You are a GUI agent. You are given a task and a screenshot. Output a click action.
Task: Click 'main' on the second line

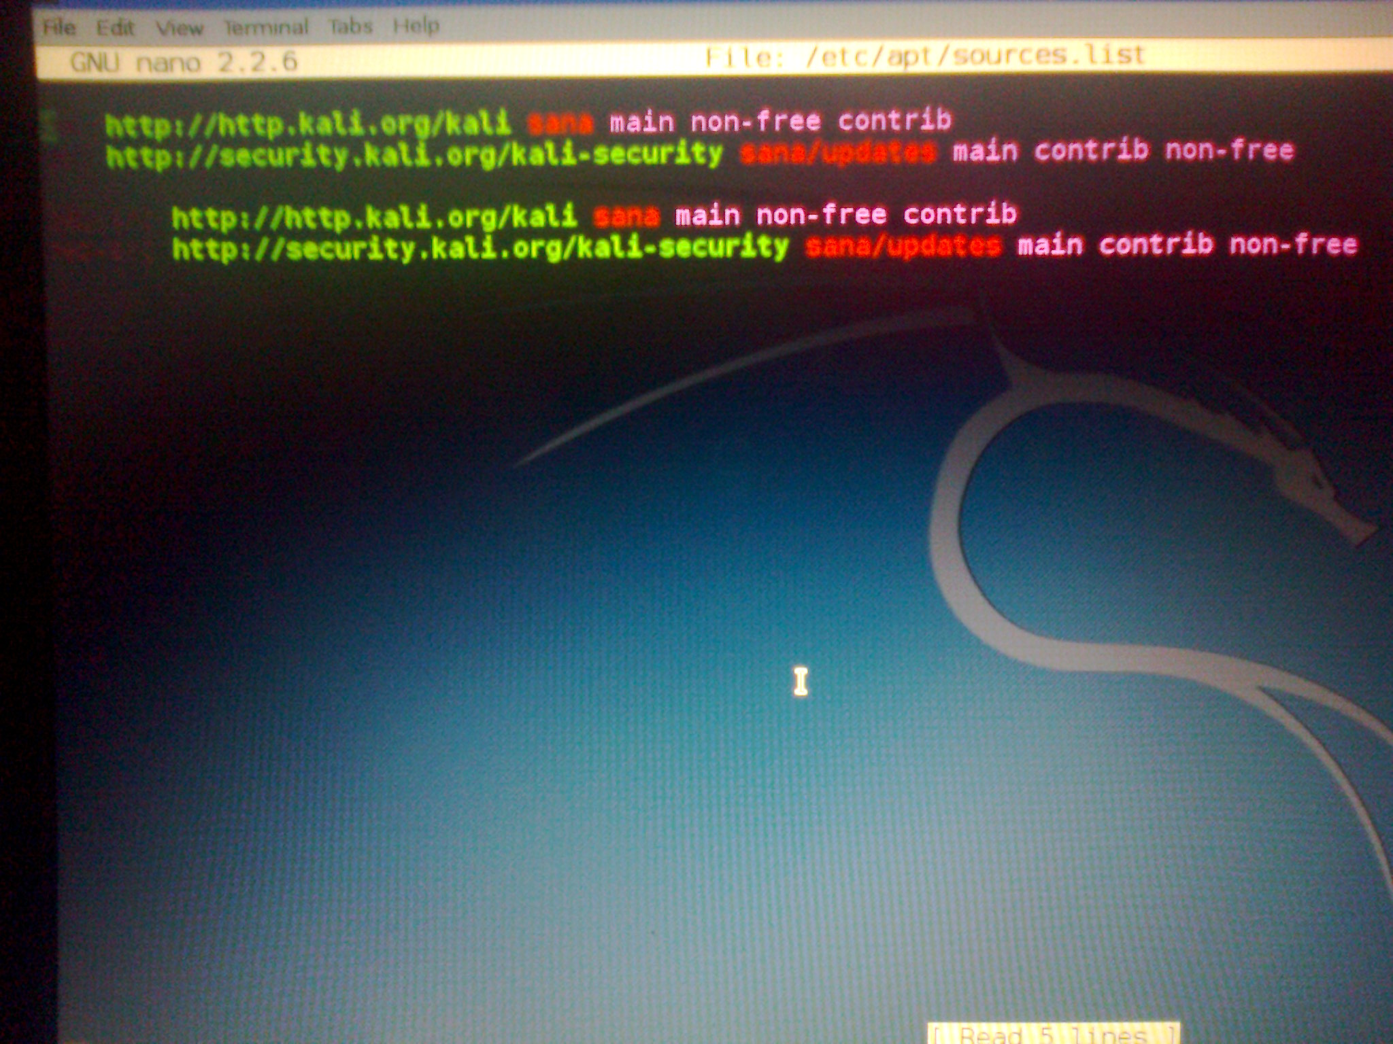(x=985, y=151)
